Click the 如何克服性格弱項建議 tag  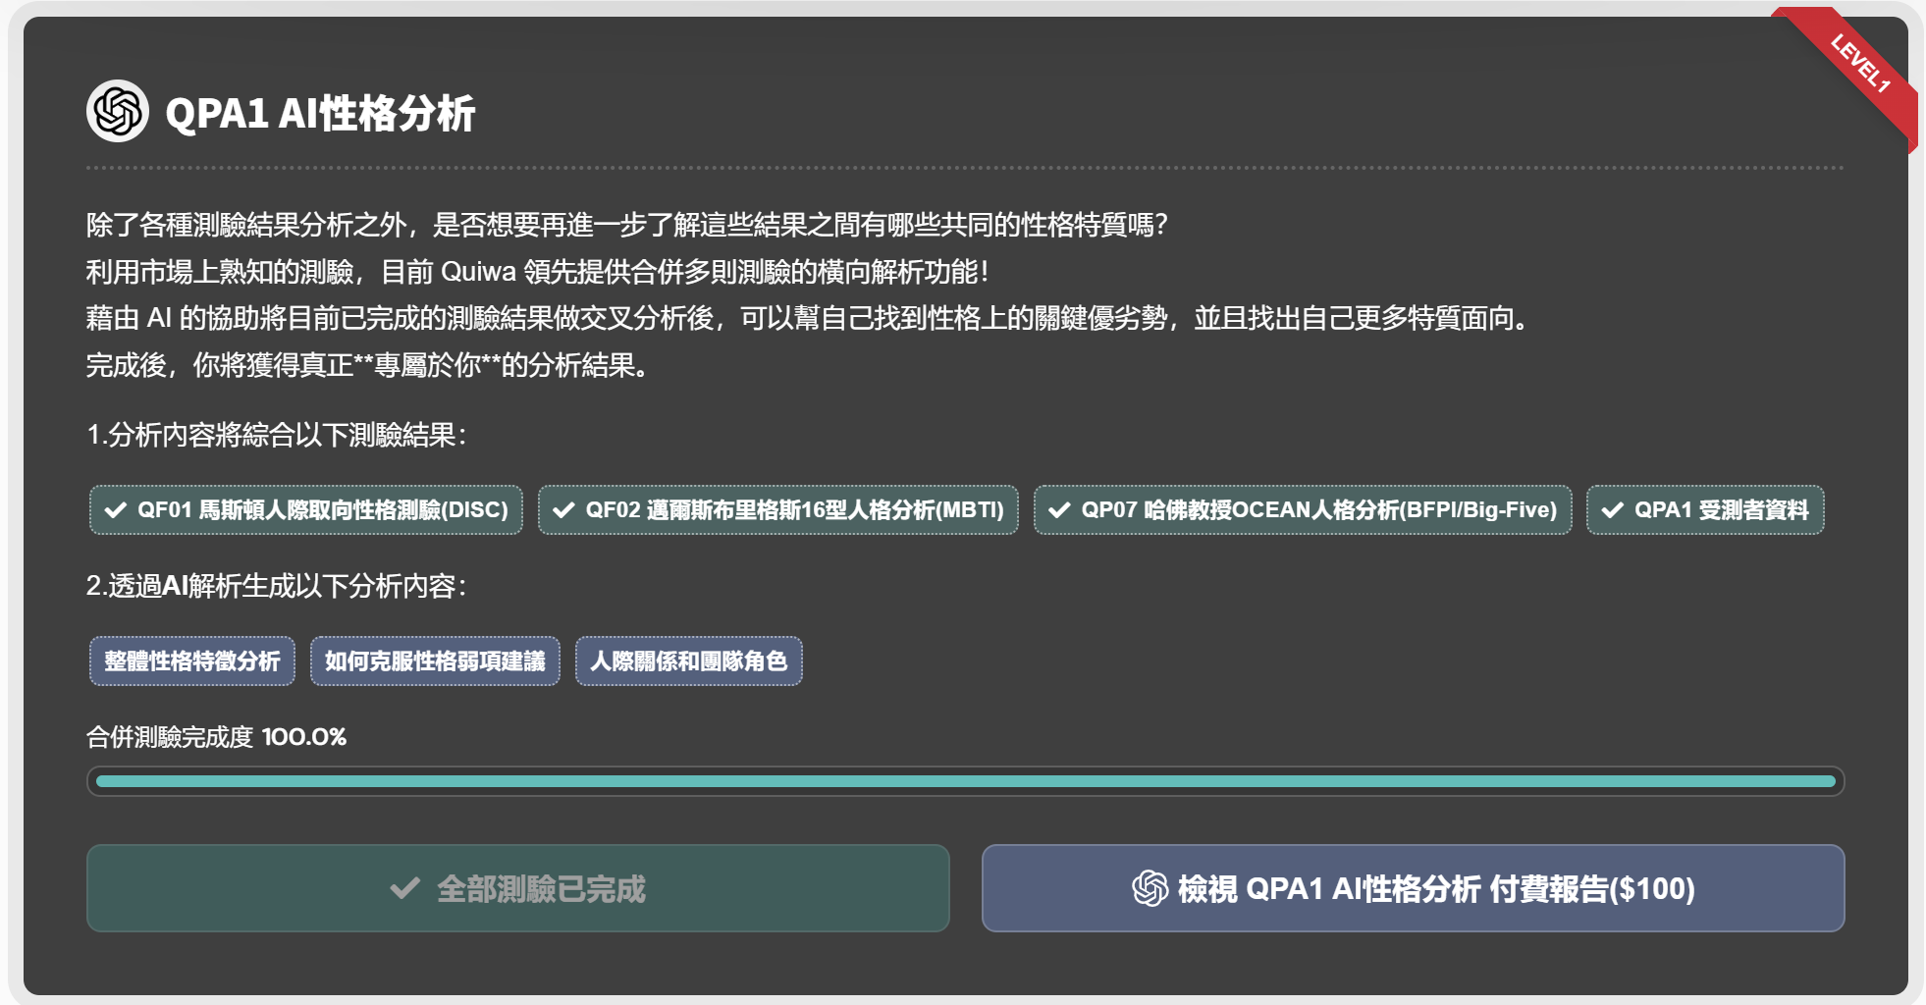(x=435, y=661)
